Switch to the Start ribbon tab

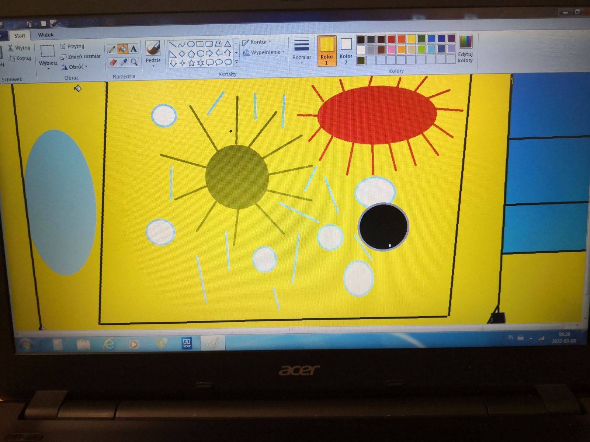20,36
